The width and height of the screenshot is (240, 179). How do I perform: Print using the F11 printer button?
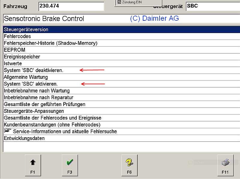point(225,165)
